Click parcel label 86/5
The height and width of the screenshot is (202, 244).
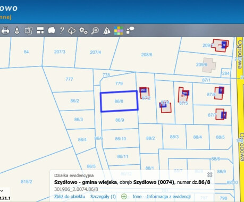coord(91,166)
